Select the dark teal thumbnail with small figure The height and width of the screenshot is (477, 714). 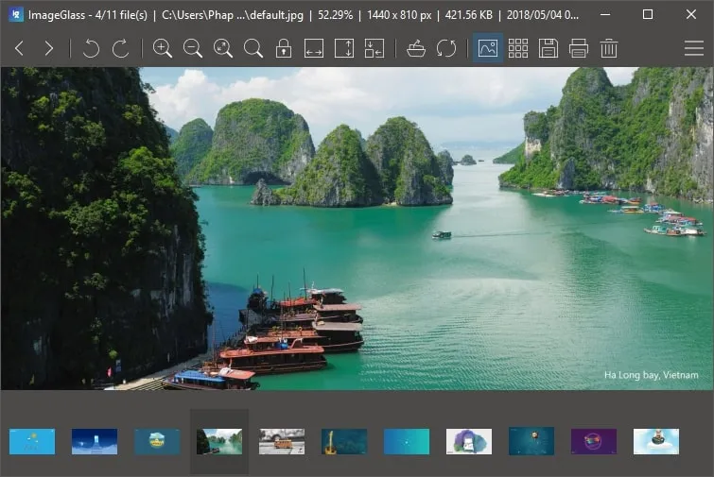pos(531,441)
